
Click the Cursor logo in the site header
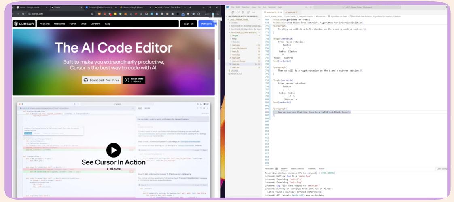(x=24, y=24)
